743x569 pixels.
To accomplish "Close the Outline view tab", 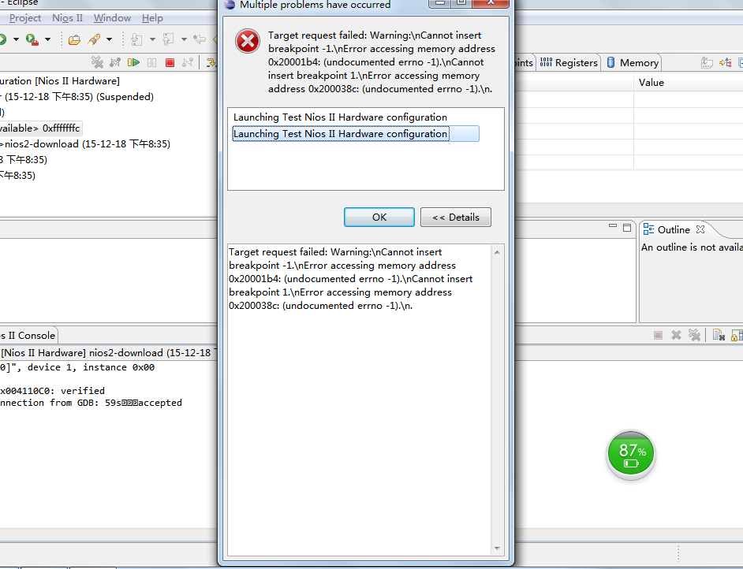I will click(700, 229).
